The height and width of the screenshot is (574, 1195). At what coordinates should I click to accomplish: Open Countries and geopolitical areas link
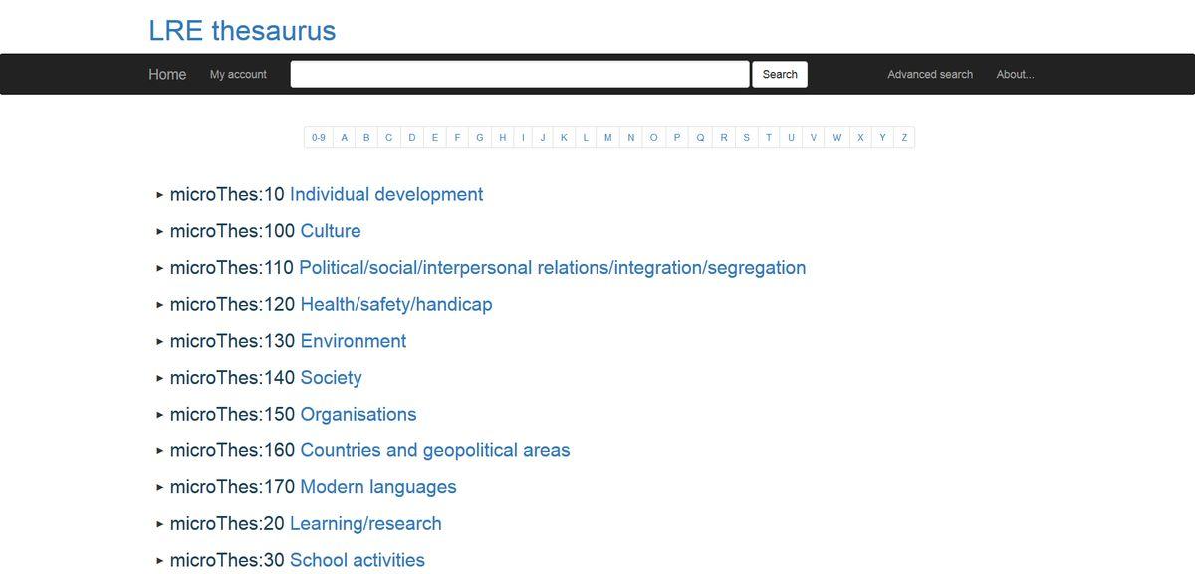(x=434, y=450)
